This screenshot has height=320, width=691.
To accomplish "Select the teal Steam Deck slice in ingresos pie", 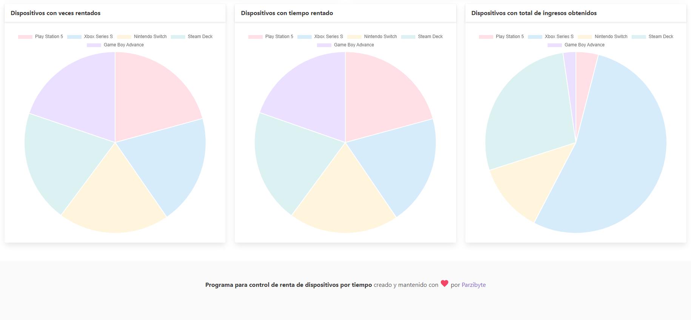I will pos(528,113).
